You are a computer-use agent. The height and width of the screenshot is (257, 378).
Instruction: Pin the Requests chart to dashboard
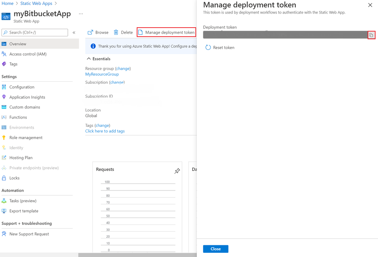point(177,171)
